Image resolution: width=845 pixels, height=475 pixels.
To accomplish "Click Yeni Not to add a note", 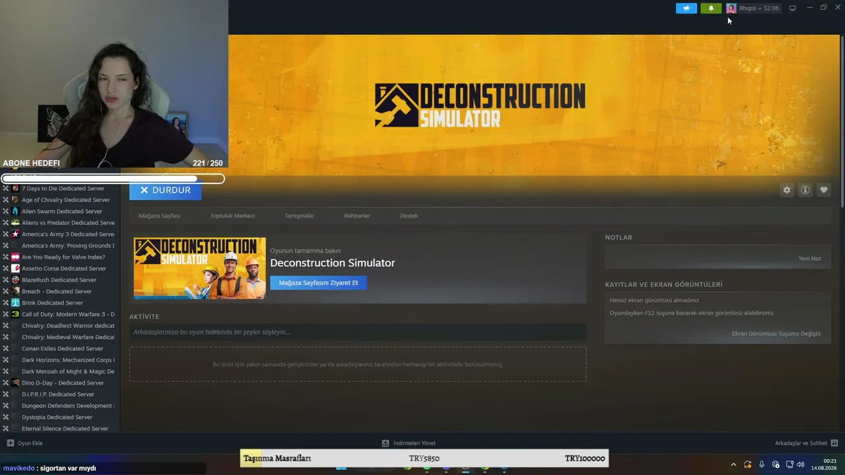I will tap(810, 259).
